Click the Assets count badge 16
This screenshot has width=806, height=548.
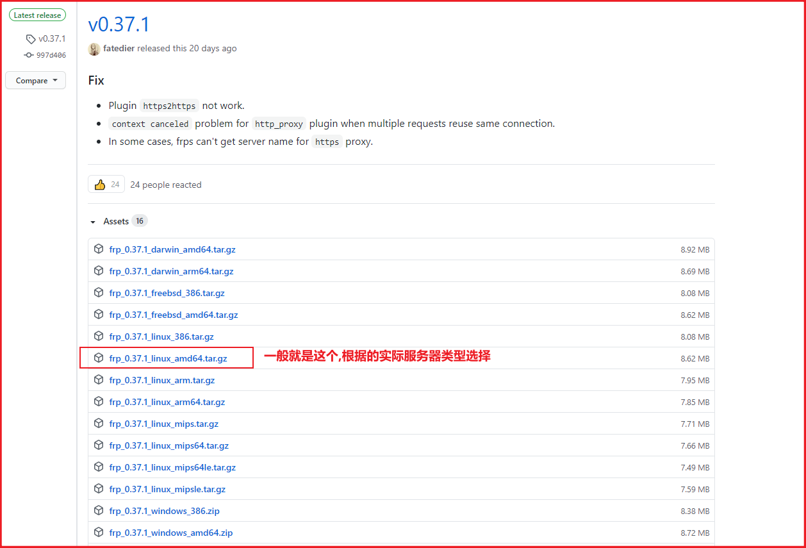click(140, 221)
